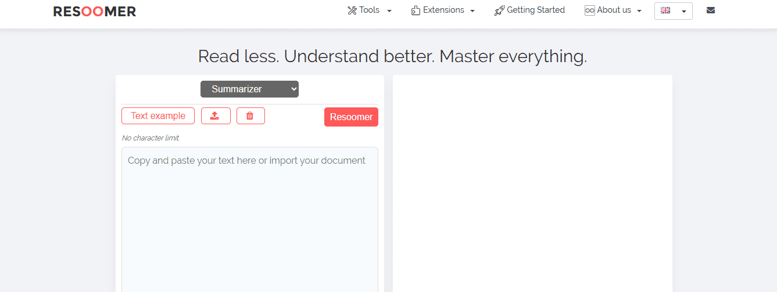The width and height of the screenshot is (777, 292).
Task: Click the trash clear text icon
Action: click(x=250, y=116)
